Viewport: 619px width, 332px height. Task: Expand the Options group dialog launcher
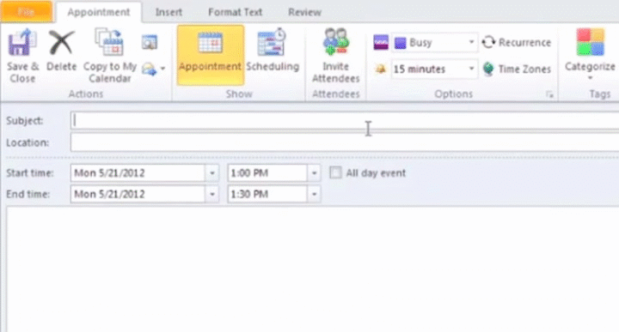[549, 94]
